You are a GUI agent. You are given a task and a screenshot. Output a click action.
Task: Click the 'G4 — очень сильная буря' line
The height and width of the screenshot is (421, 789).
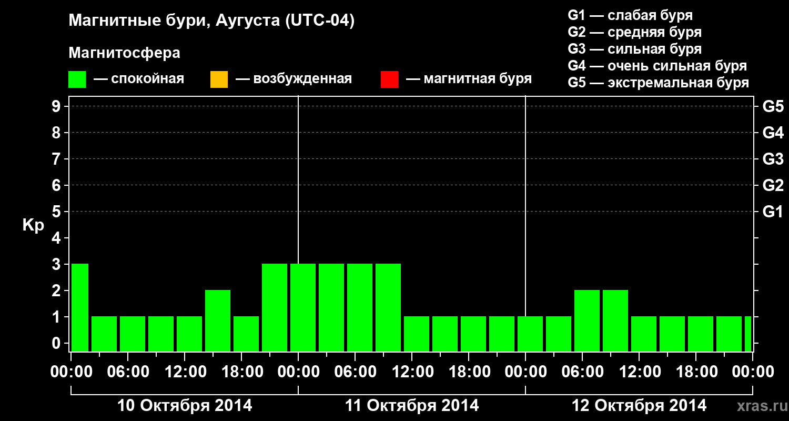[x=657, y=66]
